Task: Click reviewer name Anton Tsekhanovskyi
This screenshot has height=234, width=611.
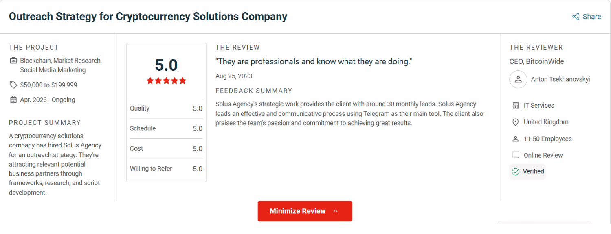Action: click(x=560, y=80)
